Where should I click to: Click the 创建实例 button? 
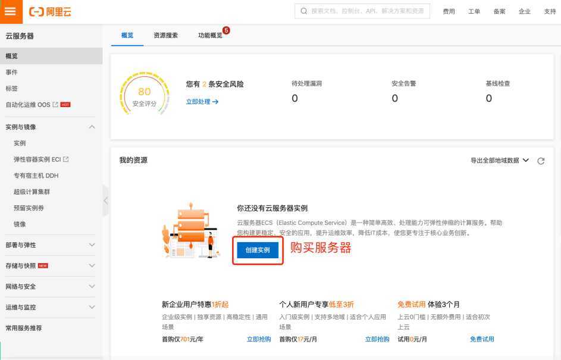click(x=258, y=250)
